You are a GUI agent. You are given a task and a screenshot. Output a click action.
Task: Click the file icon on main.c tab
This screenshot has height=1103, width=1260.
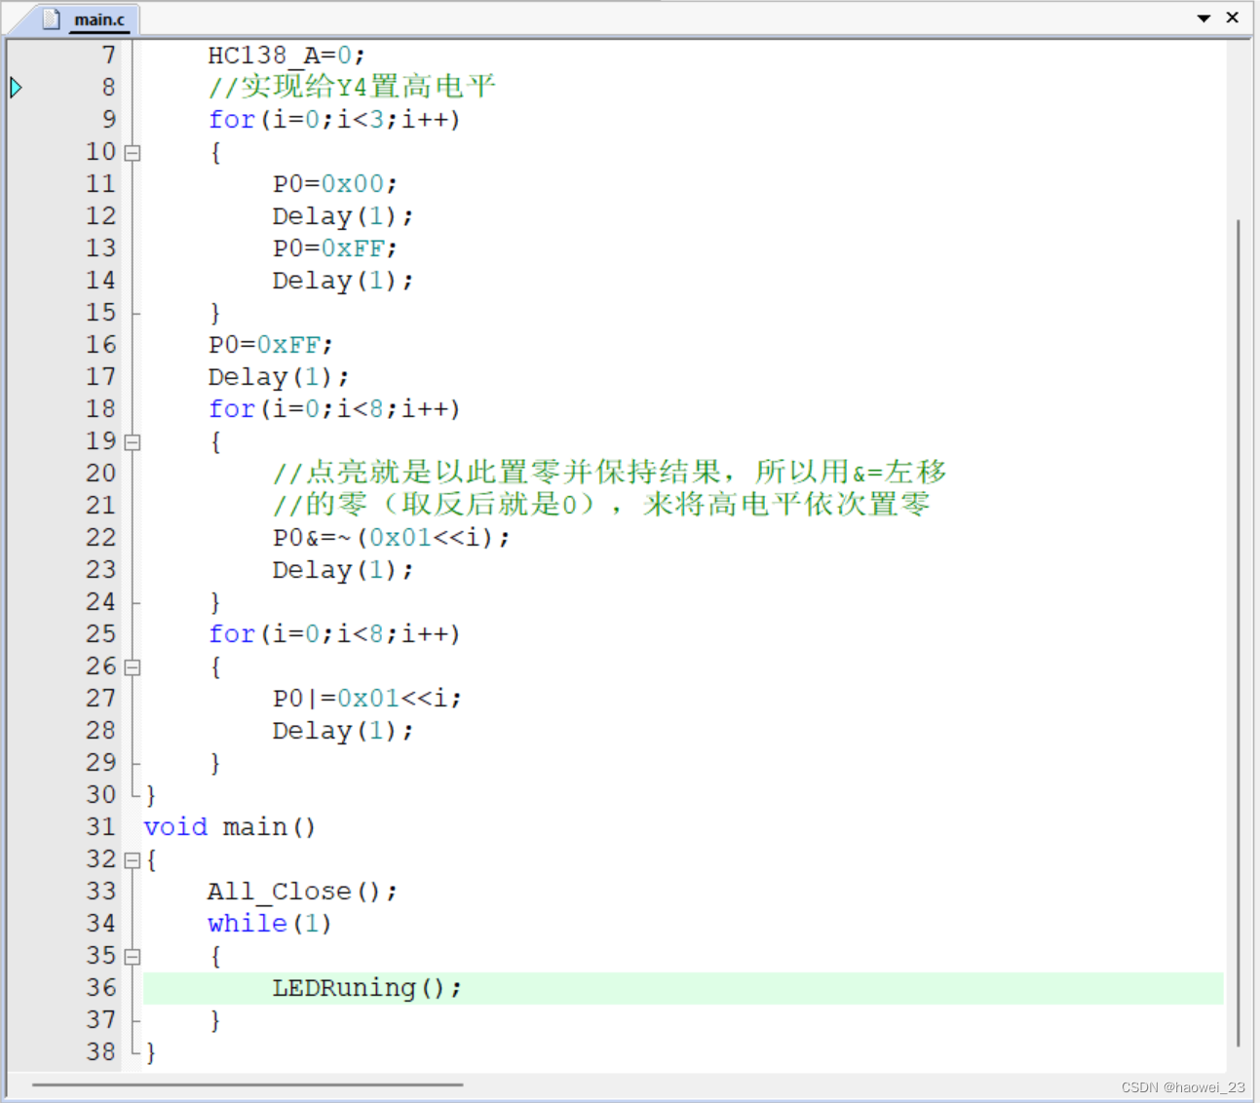[x=52, y=19]
